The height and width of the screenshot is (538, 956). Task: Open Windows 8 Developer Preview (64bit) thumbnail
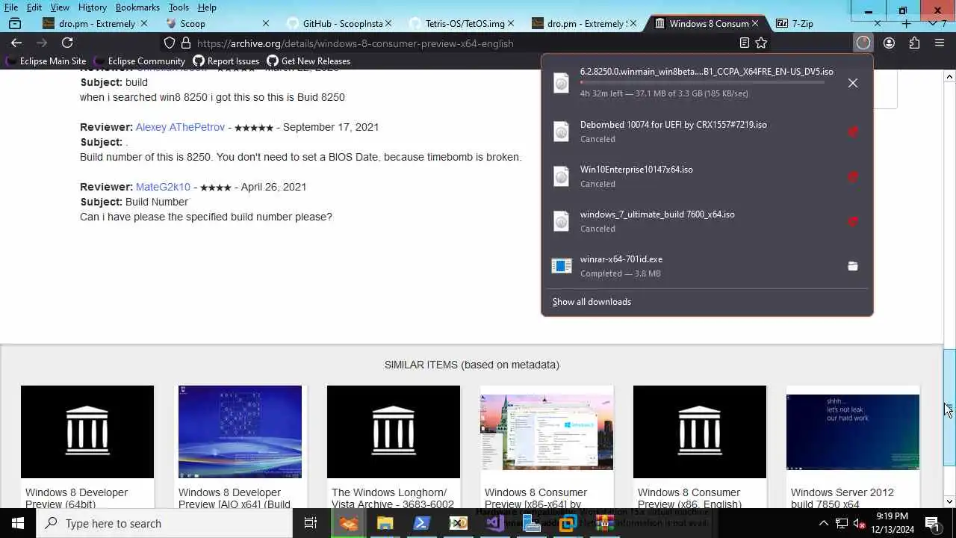pos(87,432)
